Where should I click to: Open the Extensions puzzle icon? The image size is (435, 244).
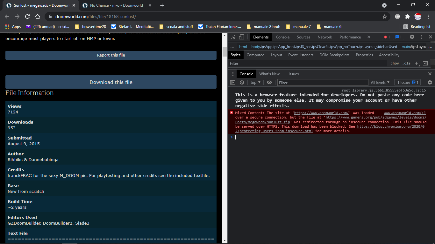pos(407,17)
